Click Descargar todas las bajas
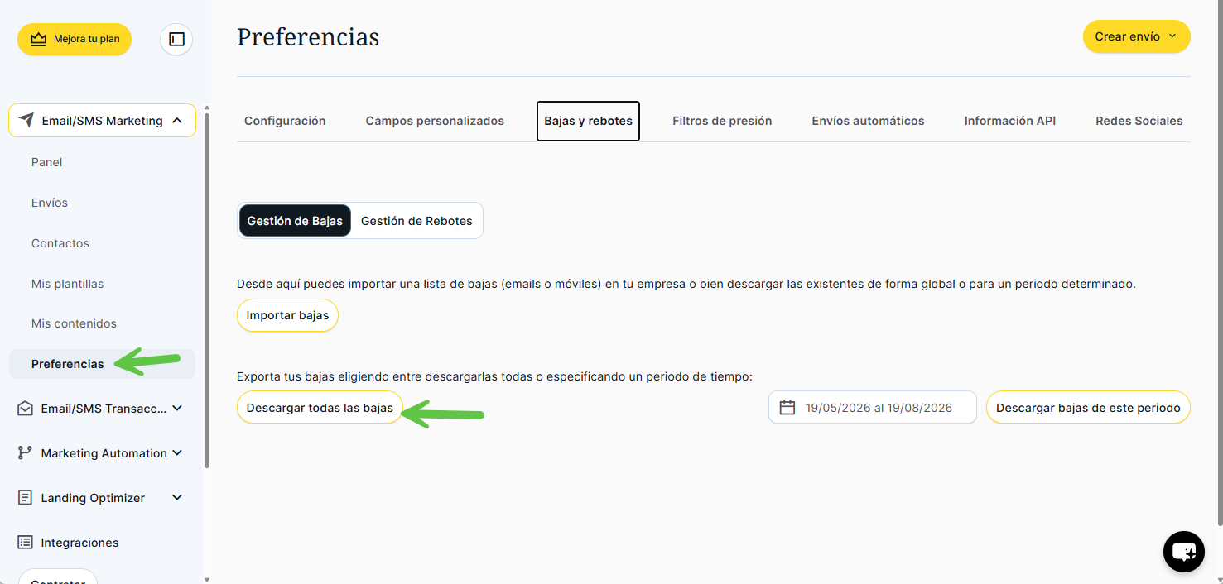 point(320,408)
